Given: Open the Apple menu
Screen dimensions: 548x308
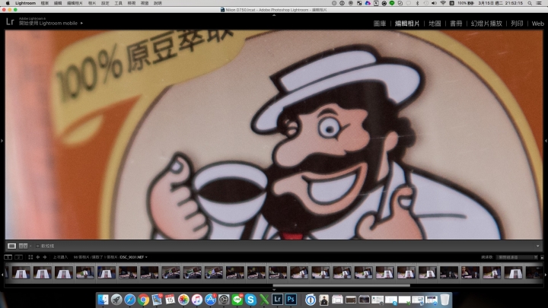Looking at the screenshot, I should click(8, 3).
